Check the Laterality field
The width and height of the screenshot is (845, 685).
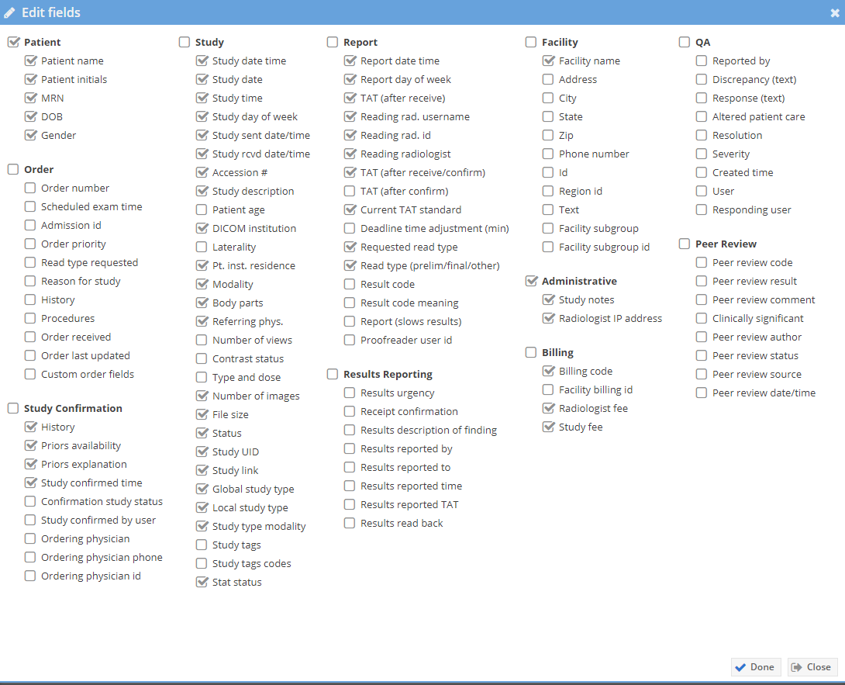coord(202,247)
